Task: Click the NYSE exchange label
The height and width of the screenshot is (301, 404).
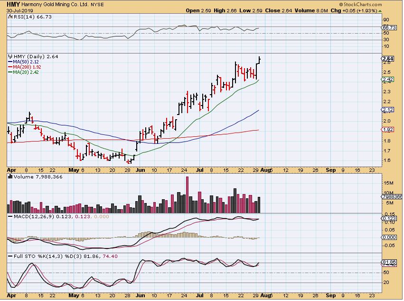Action: (x=97, y=5)
